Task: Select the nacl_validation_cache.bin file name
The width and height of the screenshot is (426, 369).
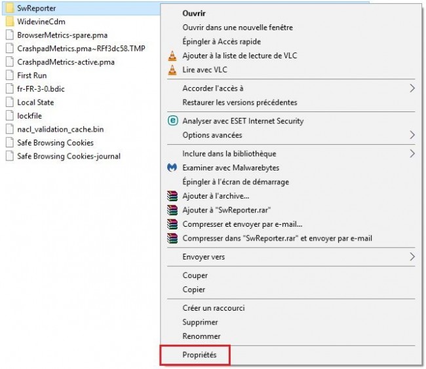Action: tap(60, 129)
